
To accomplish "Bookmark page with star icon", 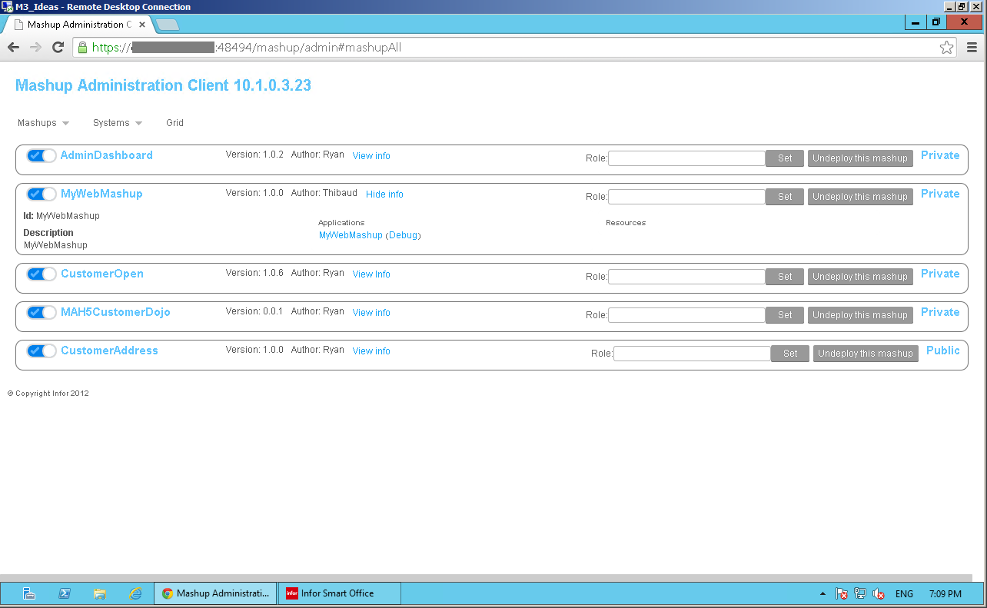I will coord(946,48).
